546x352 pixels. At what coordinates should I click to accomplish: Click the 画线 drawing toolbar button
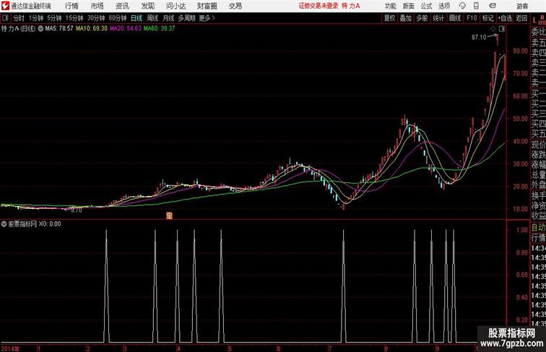(x=455, y=18)
